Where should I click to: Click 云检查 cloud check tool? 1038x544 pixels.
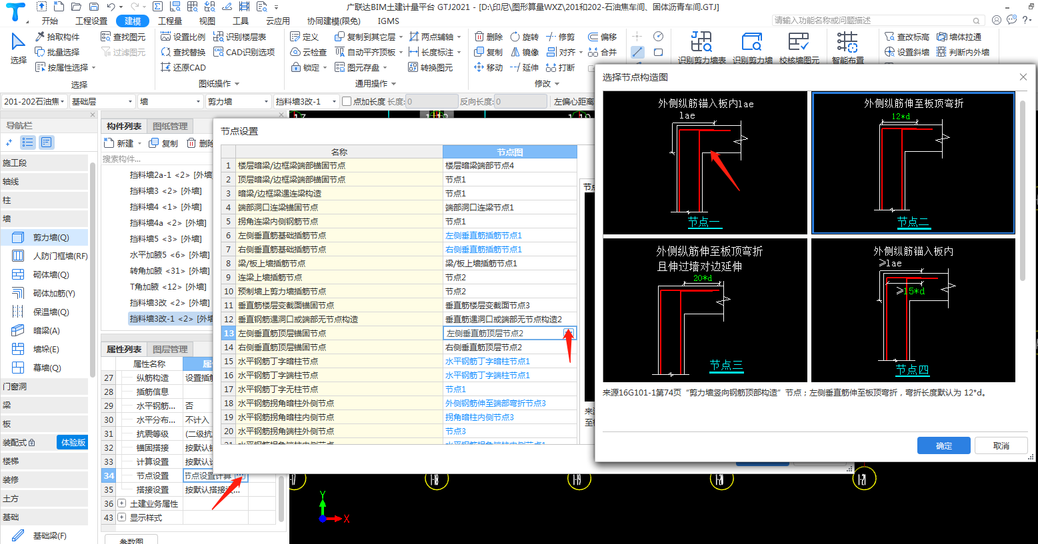point(309,52)
